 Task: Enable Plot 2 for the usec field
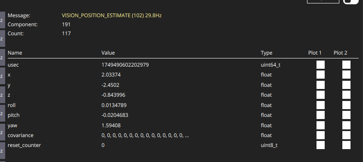coord(346,65)
